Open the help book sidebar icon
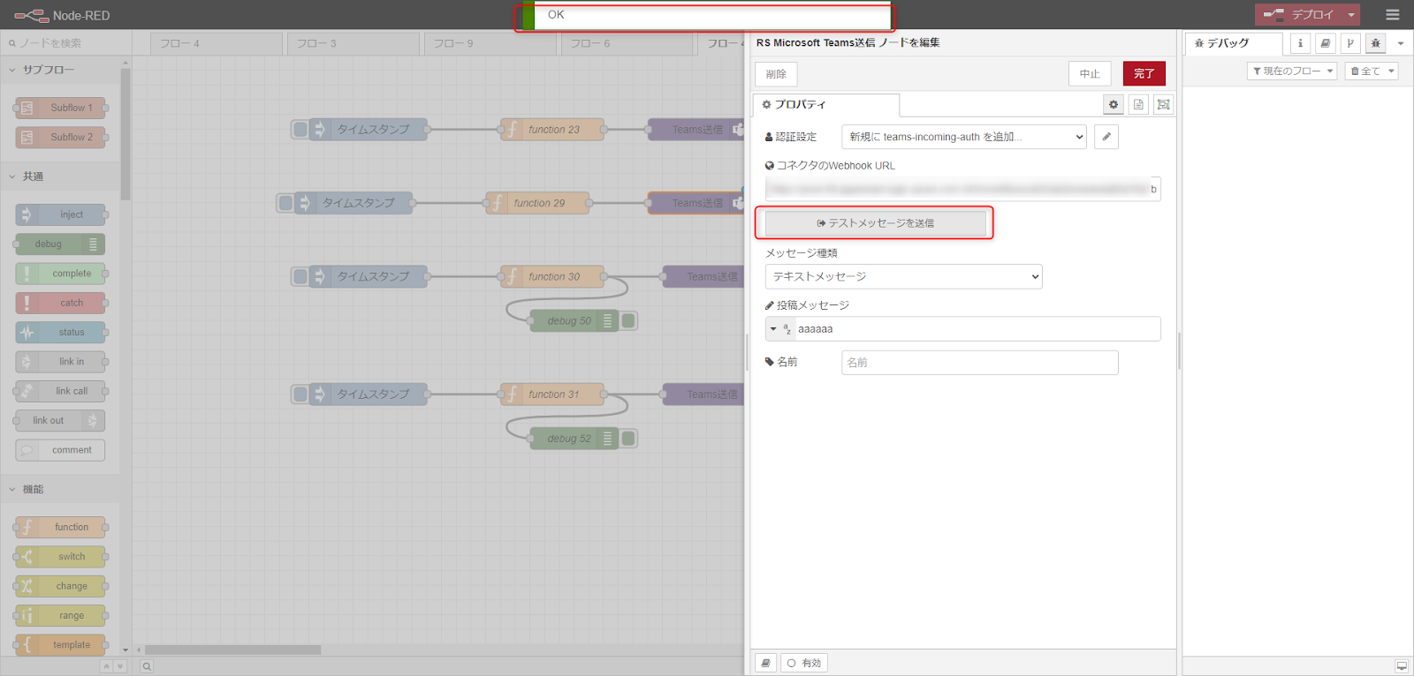The image size is (1414, 676). pos(1326,43)
